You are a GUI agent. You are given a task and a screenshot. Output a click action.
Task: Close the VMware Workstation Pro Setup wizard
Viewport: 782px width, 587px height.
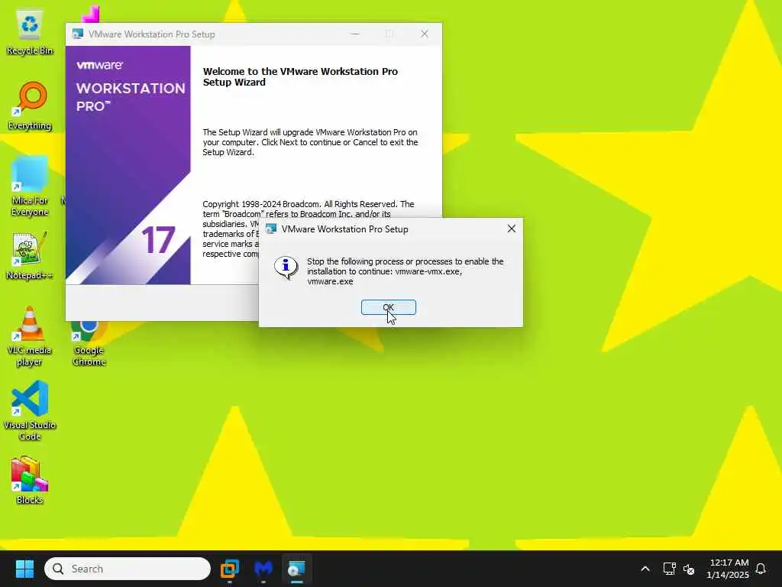425,34
